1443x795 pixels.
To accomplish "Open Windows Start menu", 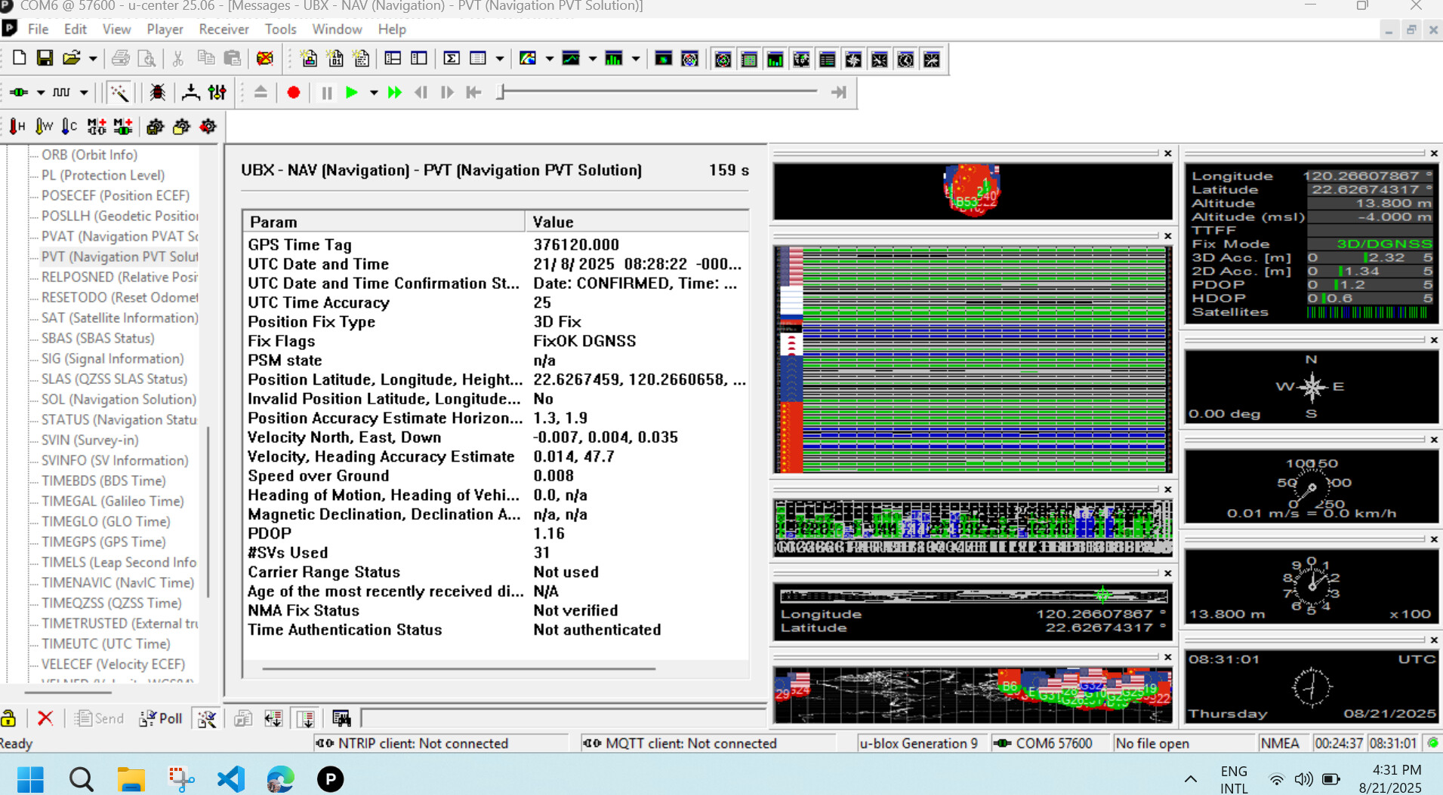I will point(30,778).
